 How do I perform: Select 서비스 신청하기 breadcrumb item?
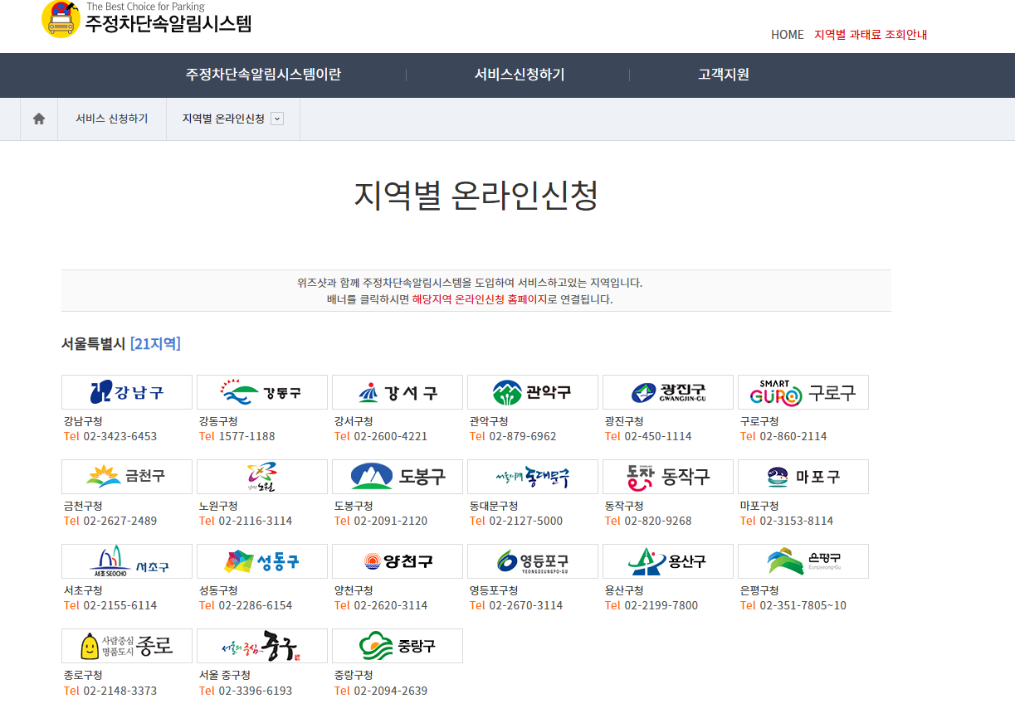[112, 119]
